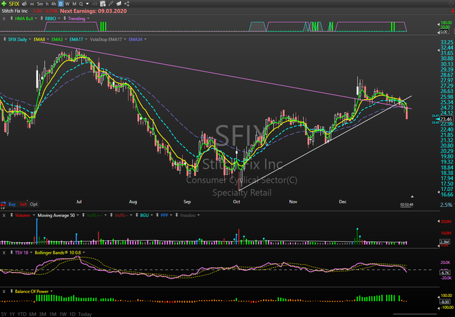Switch to the hourly h timeframe
455x317 pixels.
47,3
